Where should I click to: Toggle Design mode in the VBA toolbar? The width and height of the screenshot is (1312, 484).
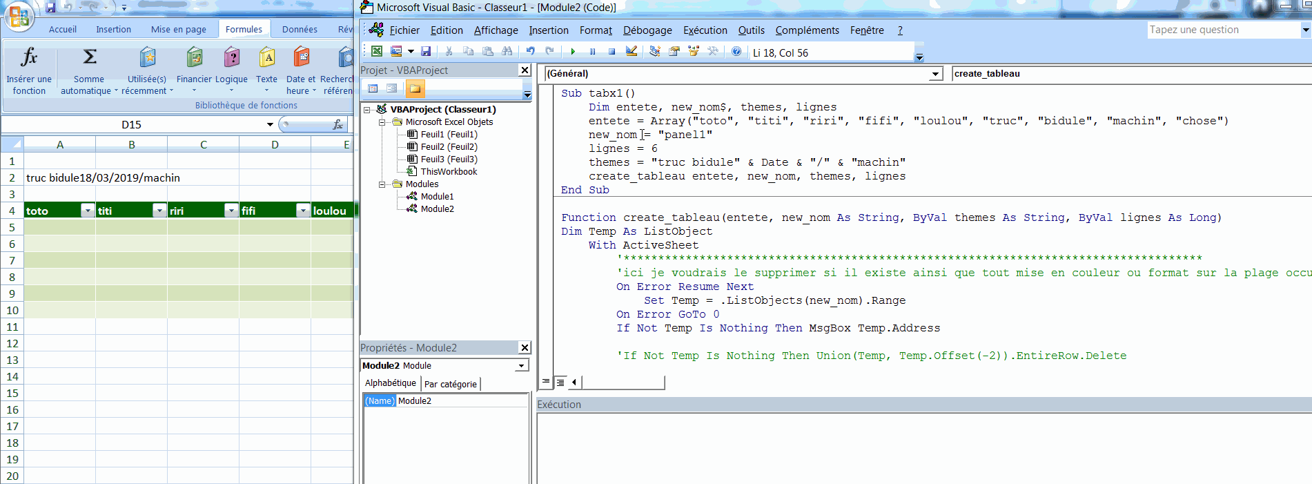click(x=631, y=51)
